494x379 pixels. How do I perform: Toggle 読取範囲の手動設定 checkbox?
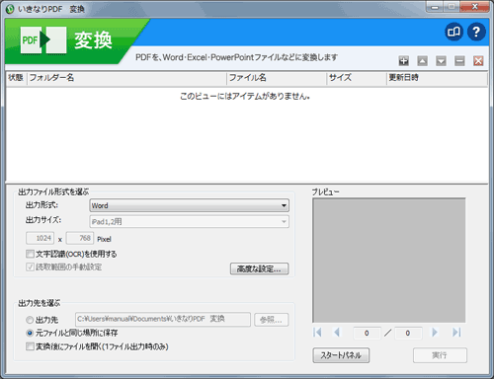30,266
